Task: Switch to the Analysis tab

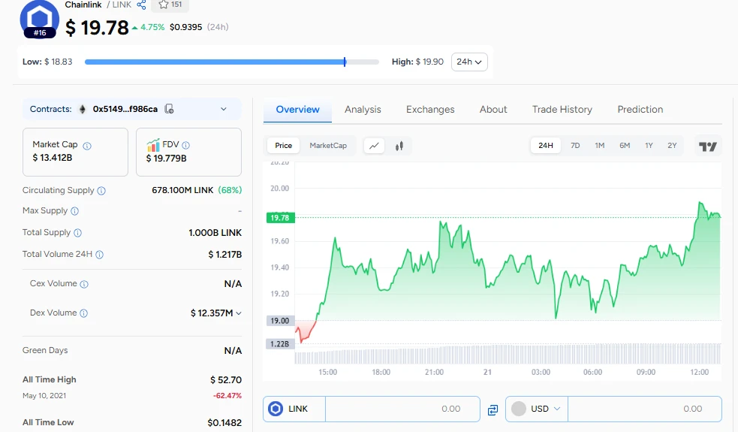Action: tap(363, 110)
